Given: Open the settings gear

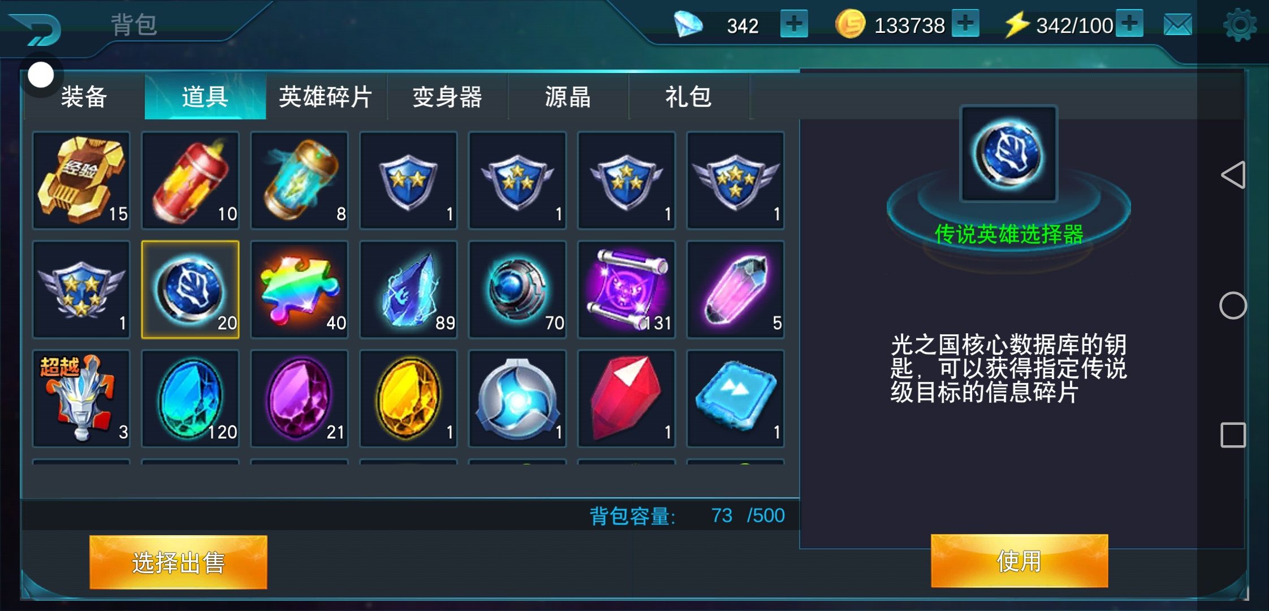Looking at the screenshot, I should pos(1240,25).
